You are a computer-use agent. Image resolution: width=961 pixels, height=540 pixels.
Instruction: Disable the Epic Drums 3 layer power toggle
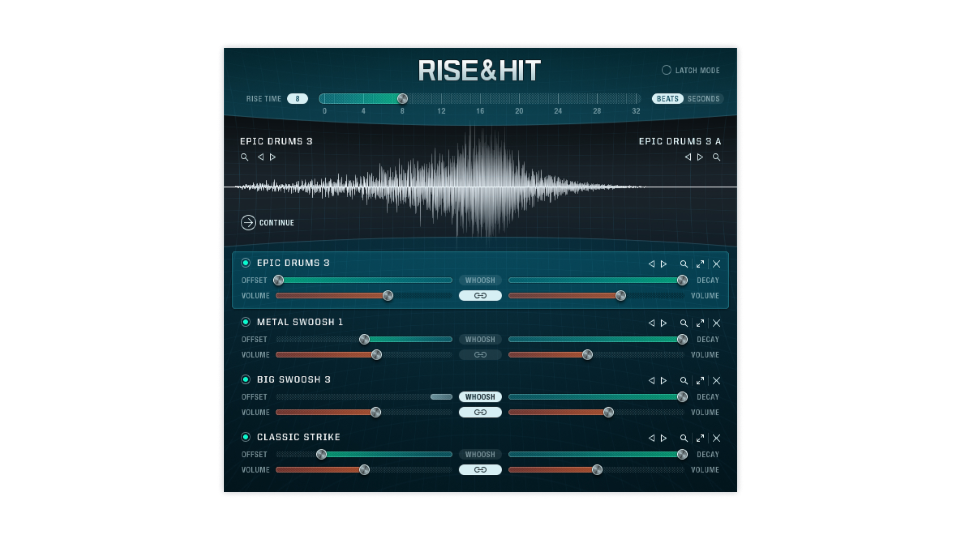pos(246,263)
